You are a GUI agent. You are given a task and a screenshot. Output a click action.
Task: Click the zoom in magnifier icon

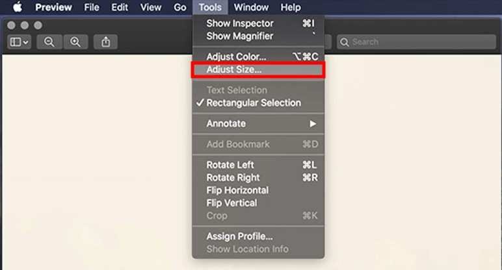(x=75, y=42)
